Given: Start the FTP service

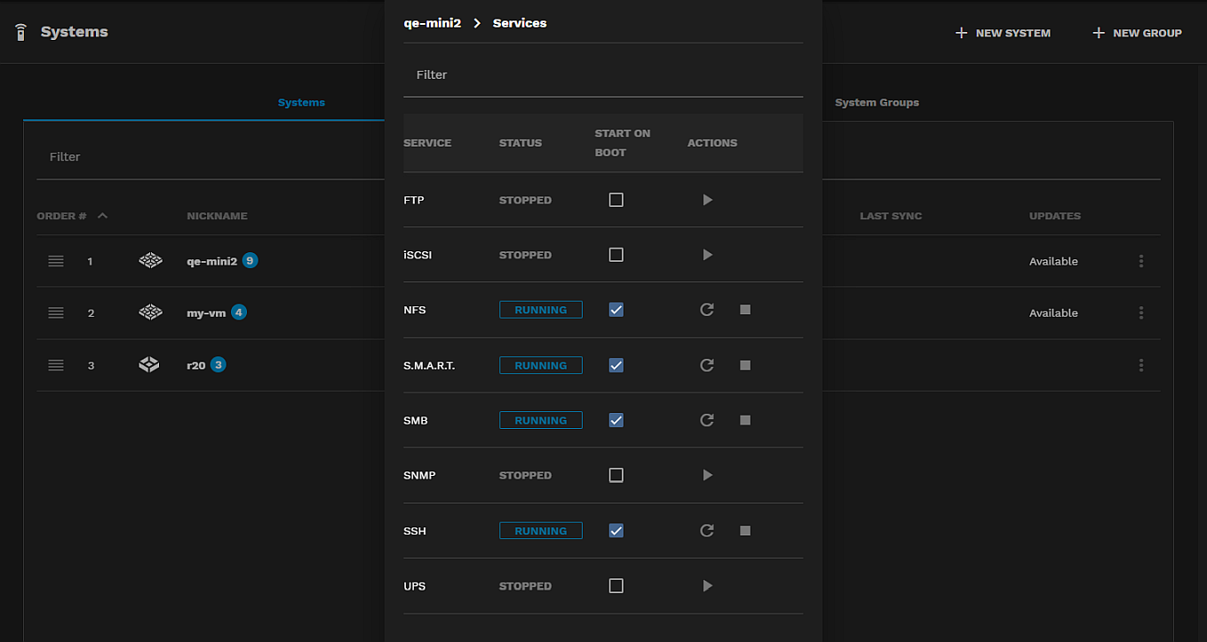Looking at the screenshot, I should 707,200.
